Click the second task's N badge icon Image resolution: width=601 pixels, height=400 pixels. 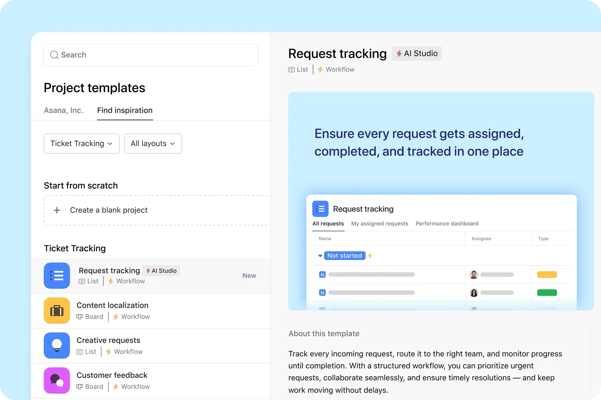323,293
